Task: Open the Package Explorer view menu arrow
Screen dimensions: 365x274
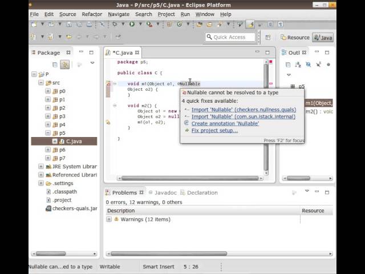Action: pos(92,63)
